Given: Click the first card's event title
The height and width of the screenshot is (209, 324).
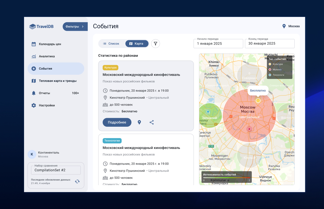Looking at the screenshot, I should [x=141, y=75].
